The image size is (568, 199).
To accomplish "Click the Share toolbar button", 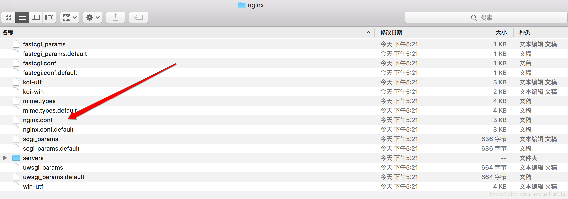I will coord(116,17).
